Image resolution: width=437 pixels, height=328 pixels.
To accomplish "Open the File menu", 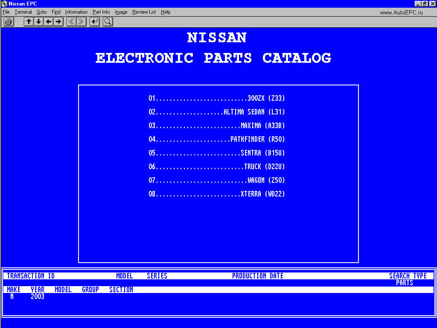I will (6, 12).
